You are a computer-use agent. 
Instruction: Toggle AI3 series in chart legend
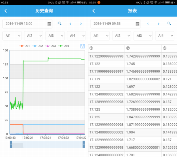tap(50, 46)
